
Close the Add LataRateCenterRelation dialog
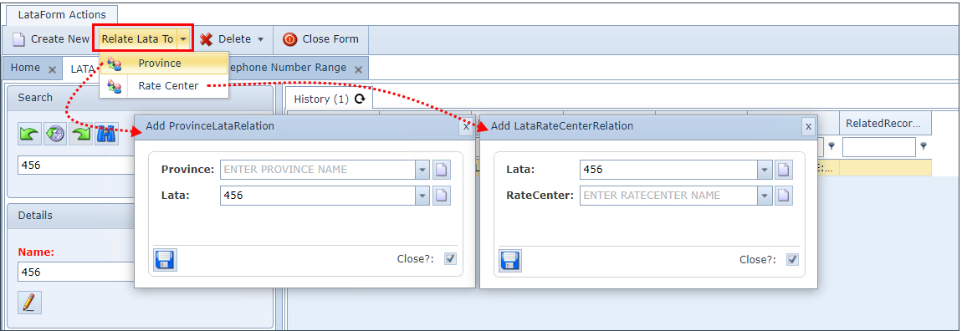pos(809,126)
